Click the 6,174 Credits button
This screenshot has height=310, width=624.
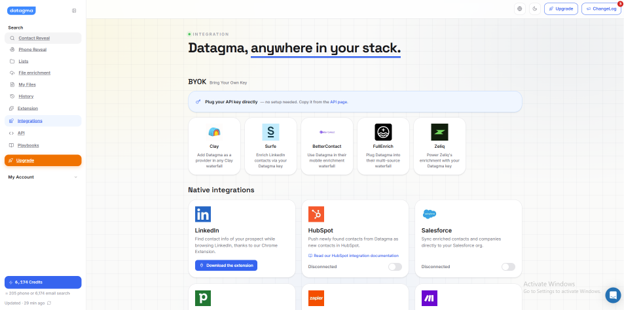(43, 282)
